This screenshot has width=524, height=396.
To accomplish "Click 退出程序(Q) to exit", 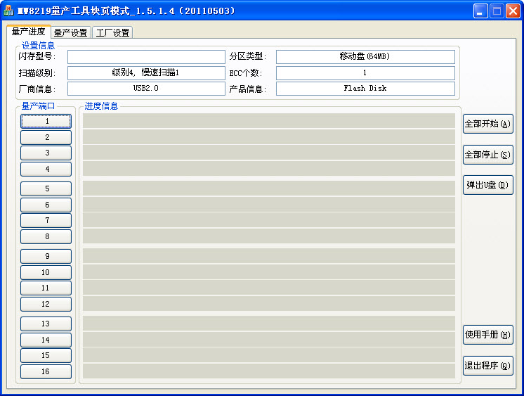I will pos(487,366).
